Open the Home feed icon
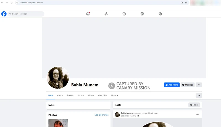 88,14
